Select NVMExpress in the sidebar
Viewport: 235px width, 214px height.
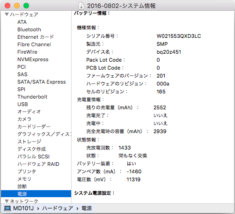[33, 59]
